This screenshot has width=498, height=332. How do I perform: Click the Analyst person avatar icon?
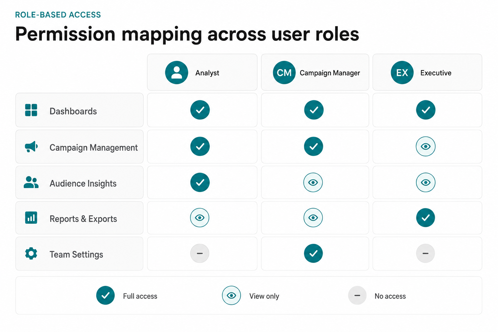tap(177, 73)
